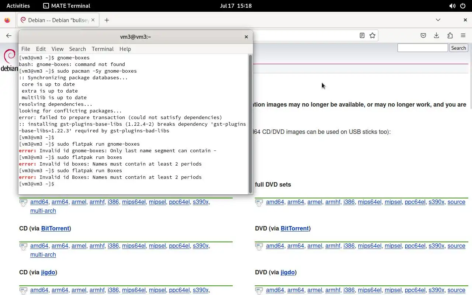This screenshot has height=295, width=472.
Task: Open the Search menu in MATE Terminal
Action: pos(77,49)
